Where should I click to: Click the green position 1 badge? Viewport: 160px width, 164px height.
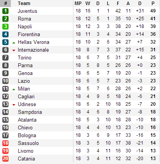(x=5, y=11)
